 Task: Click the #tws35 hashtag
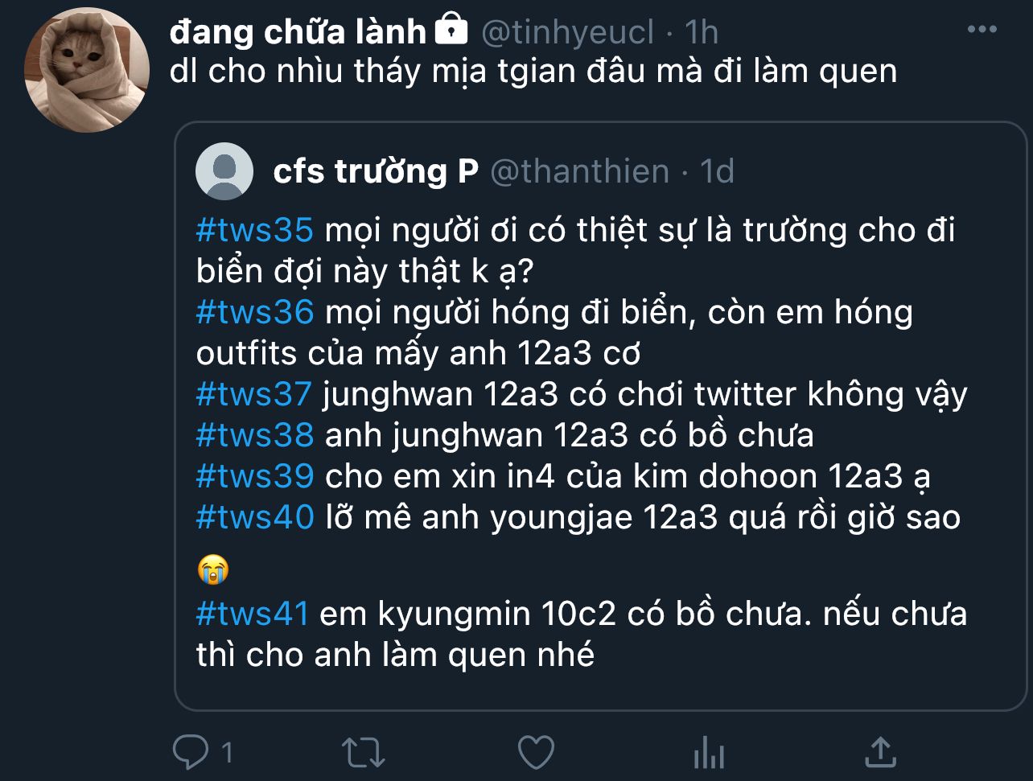pos(254,231)
